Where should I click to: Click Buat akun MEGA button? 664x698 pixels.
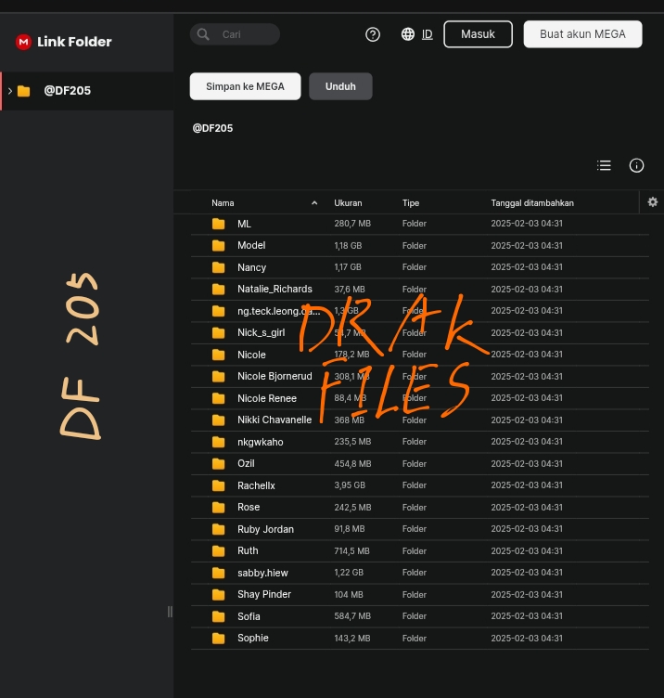(582, 34)
